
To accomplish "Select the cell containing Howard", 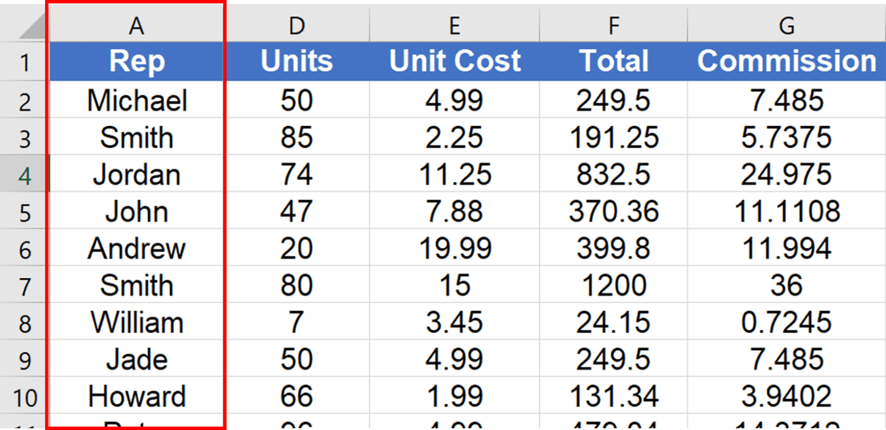I will click(137, 396).
